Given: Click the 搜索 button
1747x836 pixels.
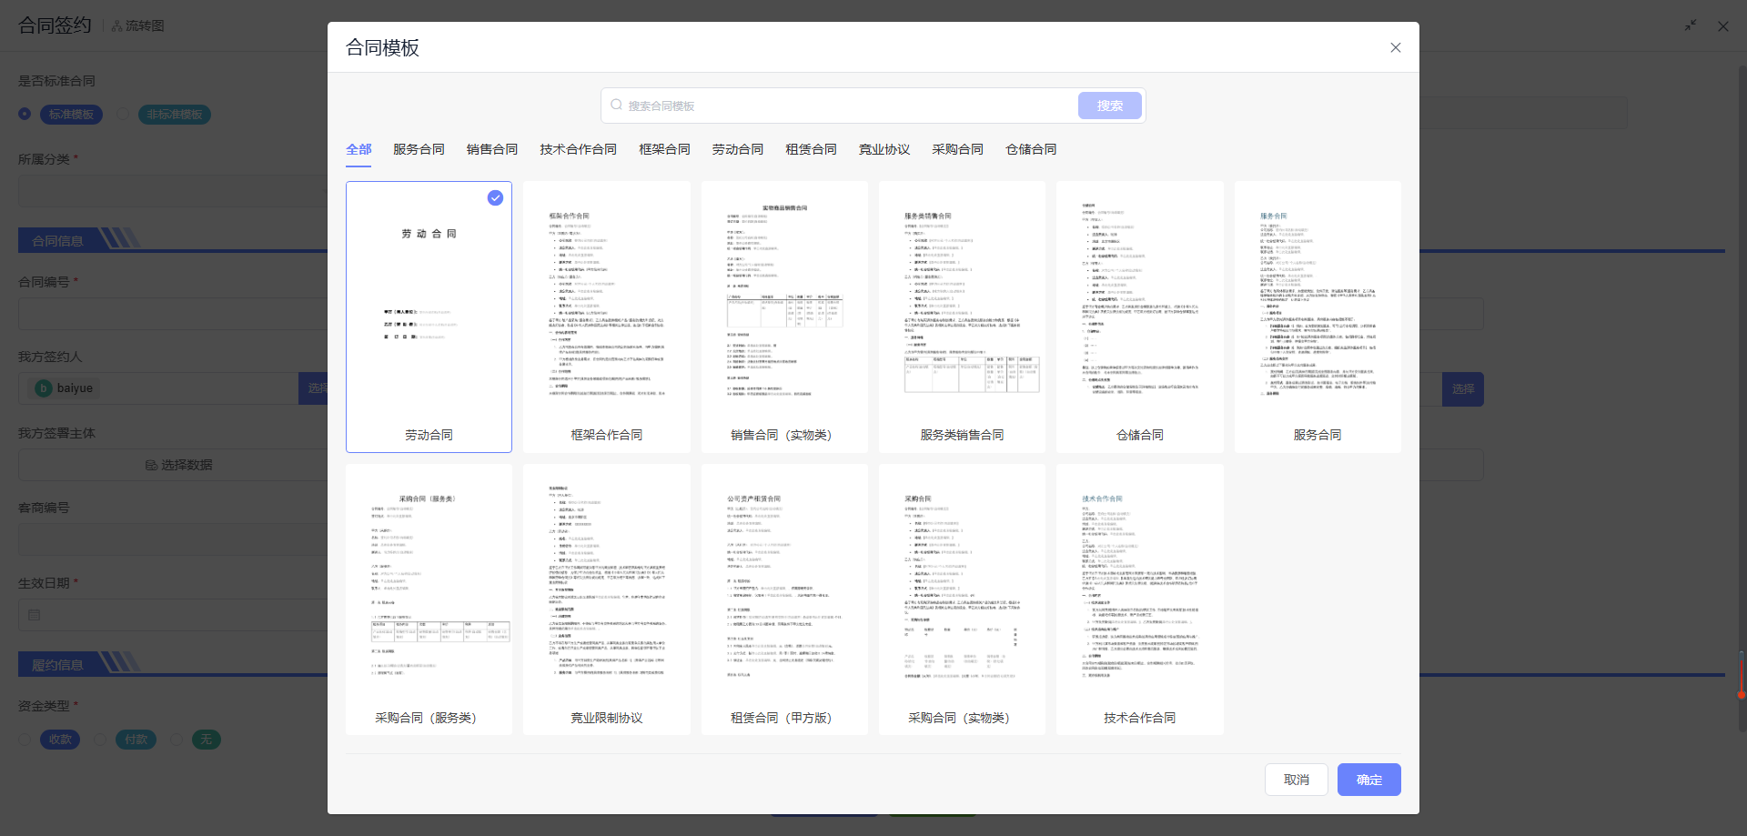Looking at the screenshot, I should (x=1109, y=106).
